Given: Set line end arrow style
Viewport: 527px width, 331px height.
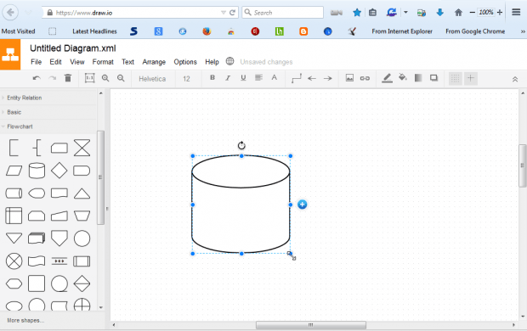Looking at the screenshot, I should tap(328, 79).
